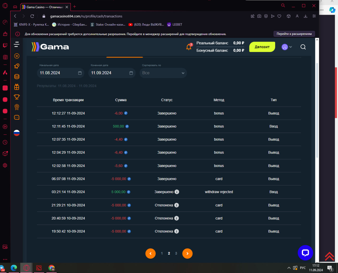Click info icon on 19:50:42 rejected row
Viewport: 338px width, 273px height.
point(177,231)
